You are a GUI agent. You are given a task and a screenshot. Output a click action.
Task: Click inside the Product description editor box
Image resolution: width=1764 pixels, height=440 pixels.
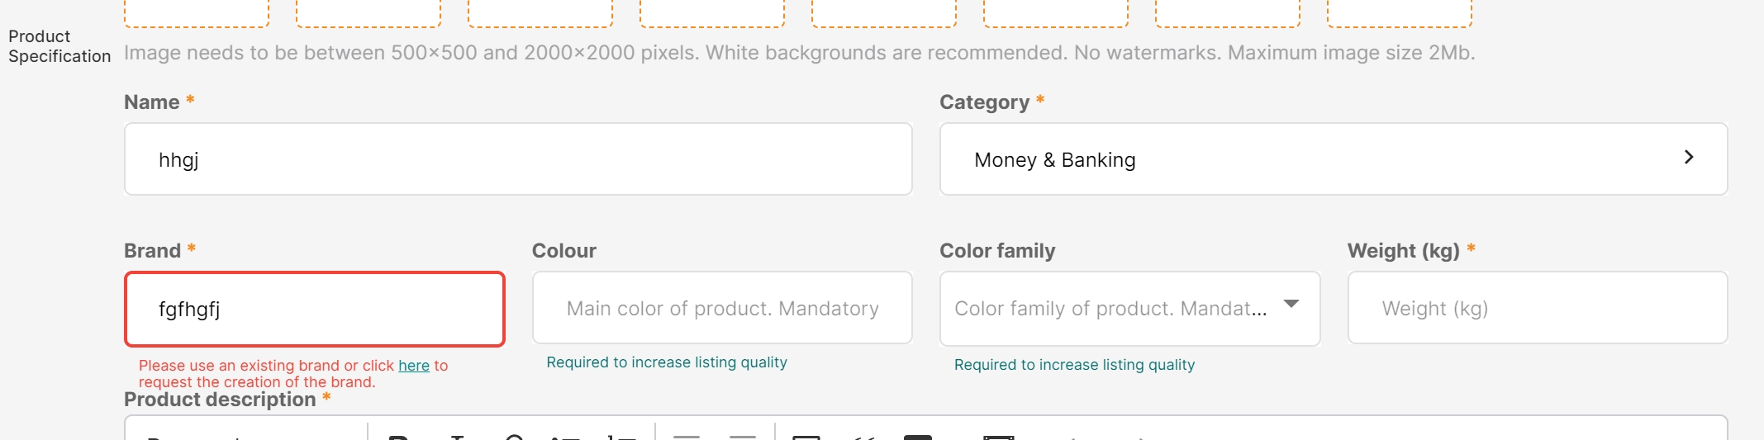925,428
